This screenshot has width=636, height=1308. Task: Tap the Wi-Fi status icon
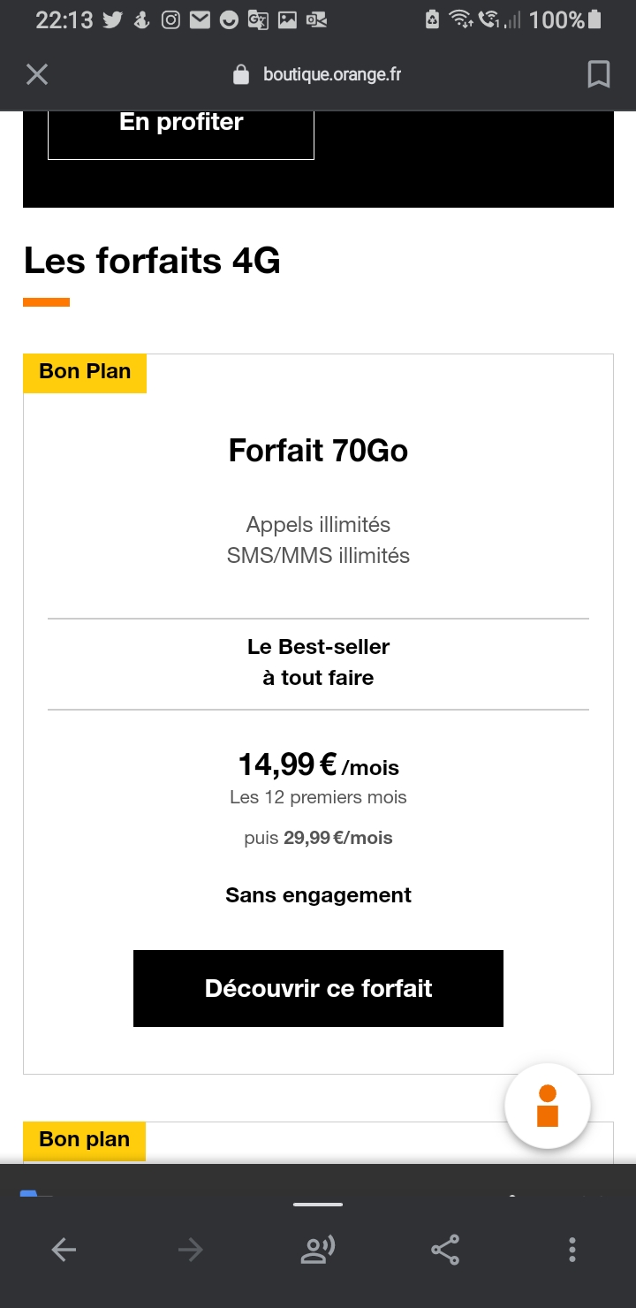[x=459, y=19]
